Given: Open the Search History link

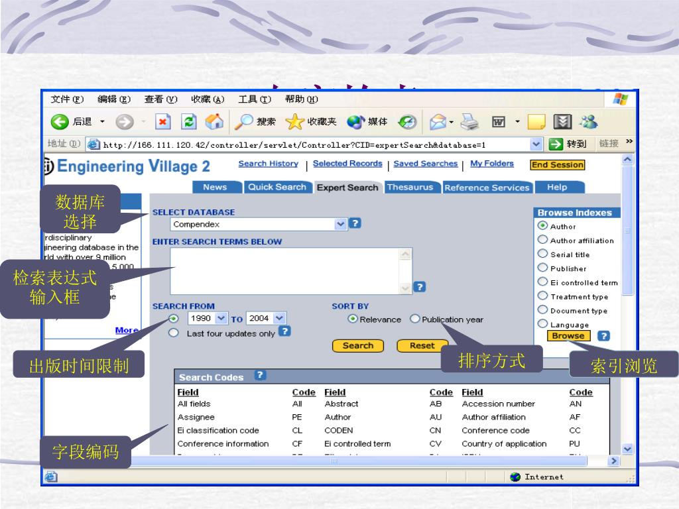Looking at the screenshot, I should (x=269, y=164).
